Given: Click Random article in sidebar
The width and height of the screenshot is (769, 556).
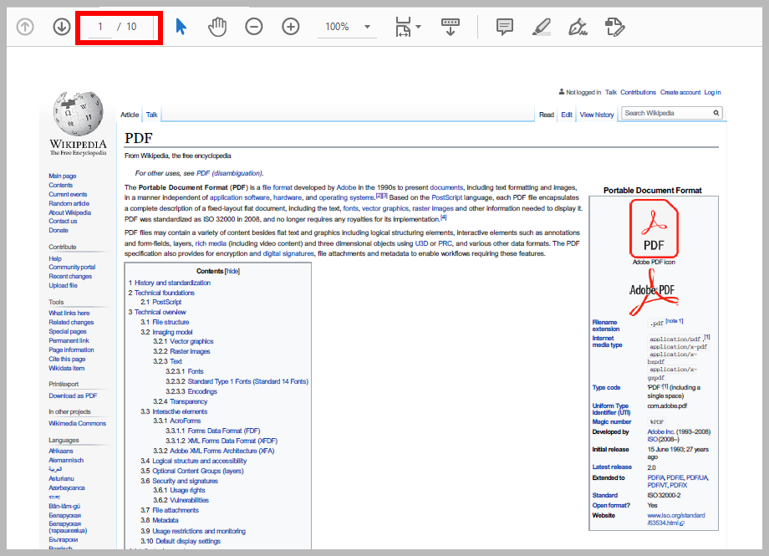Looking at the screenshot, I should pyautogui.click(x=69, y=203).
